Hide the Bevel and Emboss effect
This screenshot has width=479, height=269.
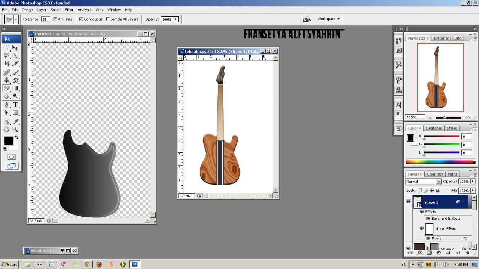[428, 219]
